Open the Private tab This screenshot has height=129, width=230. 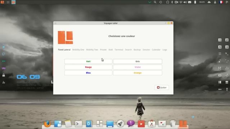click(x=103, y=50)
